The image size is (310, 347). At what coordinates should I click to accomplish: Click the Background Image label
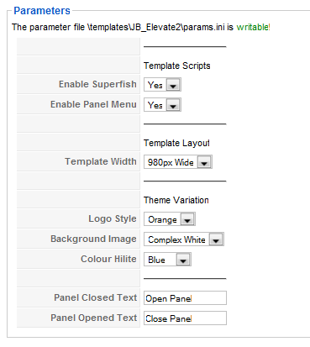coord(93,239)
